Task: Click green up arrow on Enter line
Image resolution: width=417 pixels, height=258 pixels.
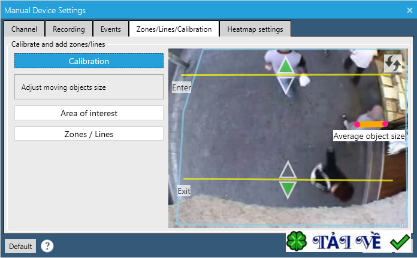Action: coord(286,66)
